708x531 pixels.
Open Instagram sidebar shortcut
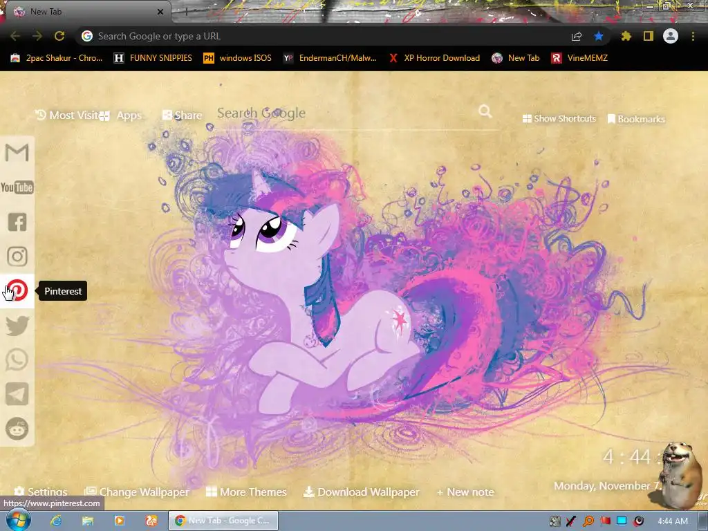tap(17, 257)
